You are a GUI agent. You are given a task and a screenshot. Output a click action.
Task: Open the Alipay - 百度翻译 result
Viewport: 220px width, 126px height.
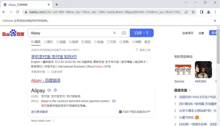(46, 81)
